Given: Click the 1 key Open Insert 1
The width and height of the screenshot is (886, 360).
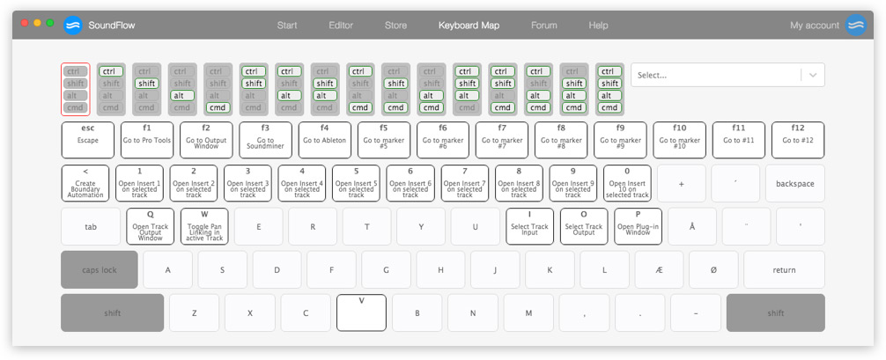Looking at the screenshot, I should (x=139, y=183).
